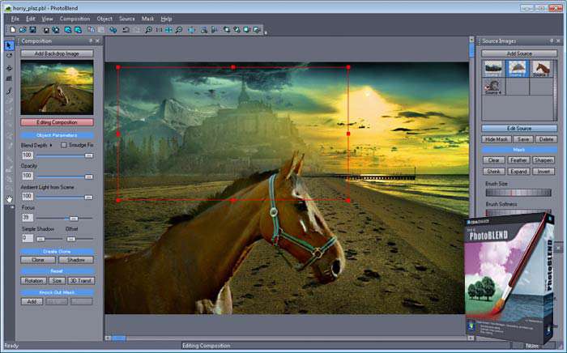Click the first Zoom magnifier toolbar icon
Image resolution: width=567 pixels, height=353 pixels.
[148, 30]
